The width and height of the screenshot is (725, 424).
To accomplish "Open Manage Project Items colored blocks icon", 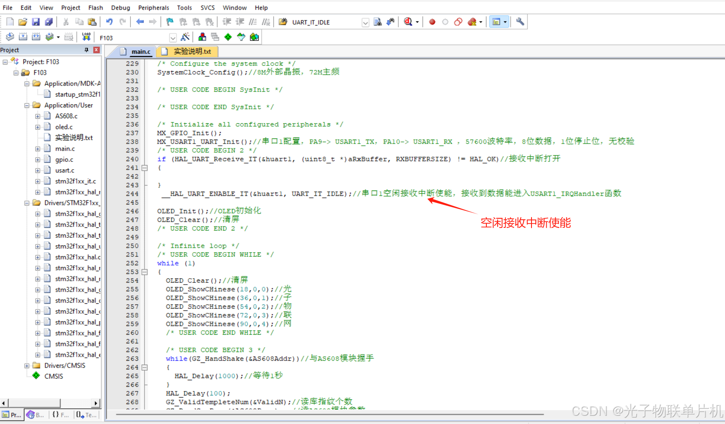I will click(202, 37).
